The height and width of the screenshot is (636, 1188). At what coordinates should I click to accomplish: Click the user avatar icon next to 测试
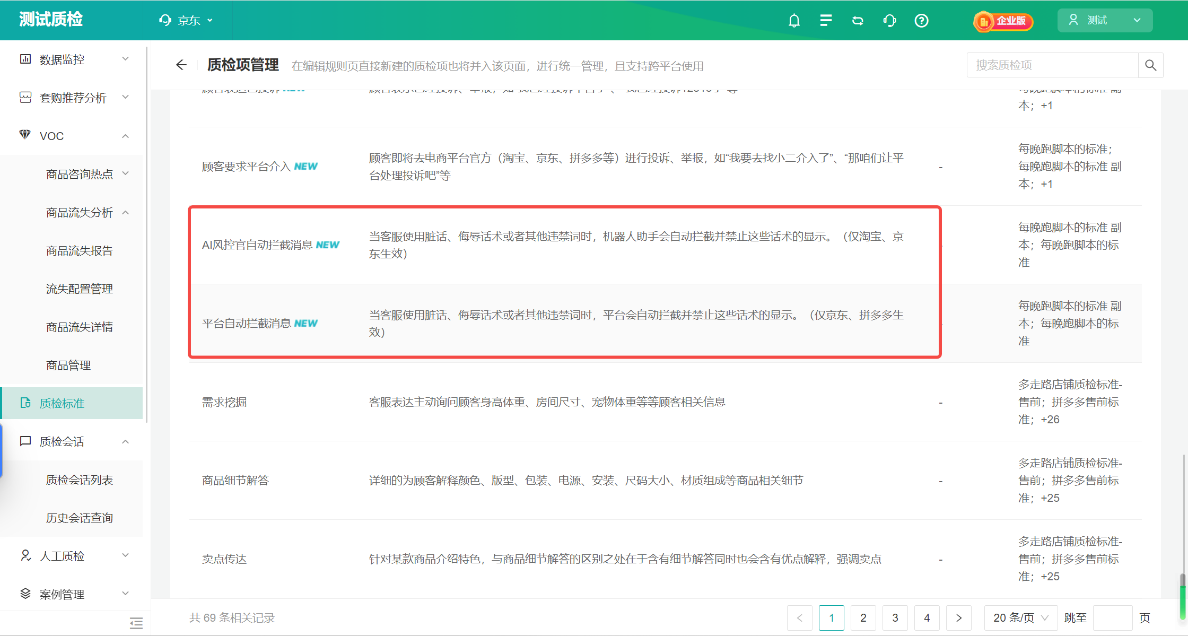1073,20
